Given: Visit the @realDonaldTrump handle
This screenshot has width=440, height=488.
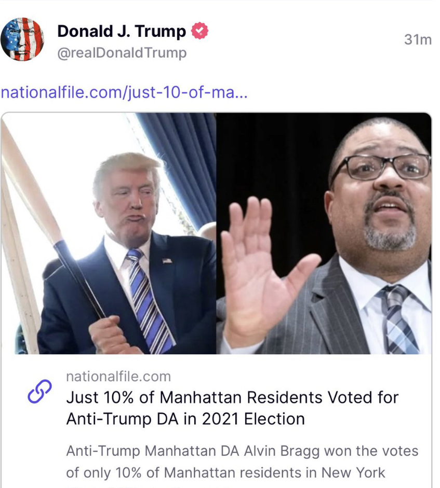Looking at the screenshot, I should click(x=122, y=52).
